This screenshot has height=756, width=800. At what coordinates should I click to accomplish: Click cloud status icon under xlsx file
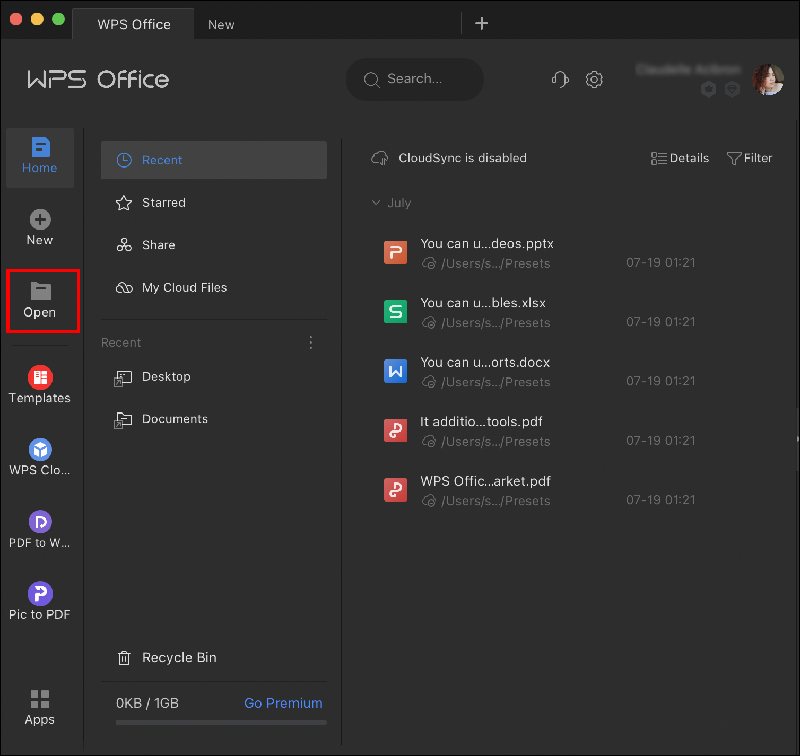point(429,323)
